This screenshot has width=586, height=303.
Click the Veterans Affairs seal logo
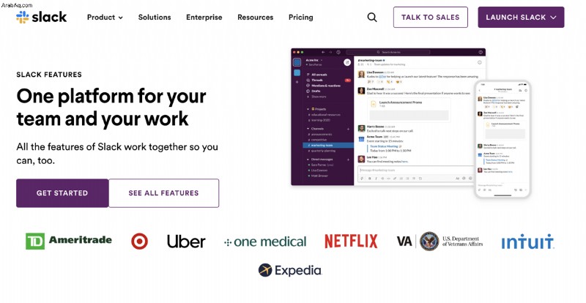429,241
